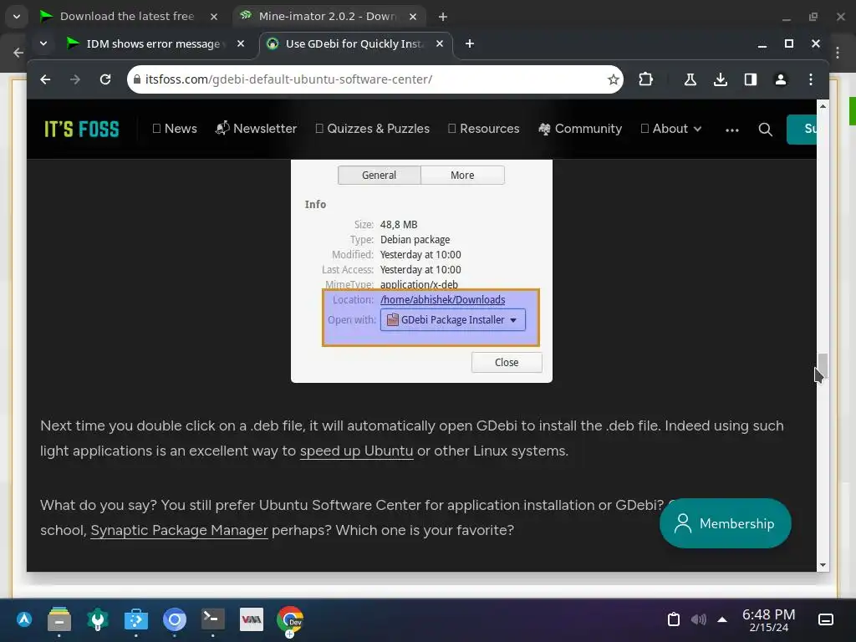856x642 pixels.
Task: Open the front Chrome three-dot menu
Action: tap(810, 79)
